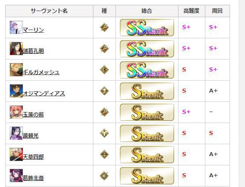The image size is (245, 187).
Task: Open the ギルガメッシュ servant page
Action: [x=41, y=72]
